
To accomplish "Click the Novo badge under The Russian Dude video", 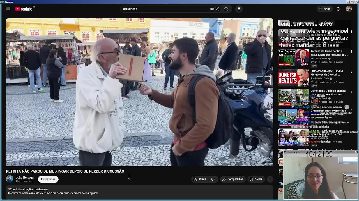I will (x=314, y=86).
